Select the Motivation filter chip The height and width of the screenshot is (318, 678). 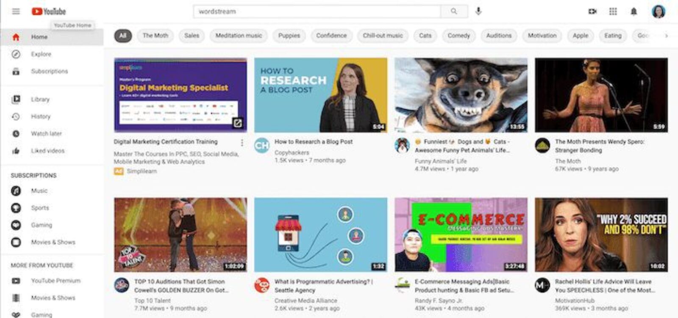click(x=542, y=36)
